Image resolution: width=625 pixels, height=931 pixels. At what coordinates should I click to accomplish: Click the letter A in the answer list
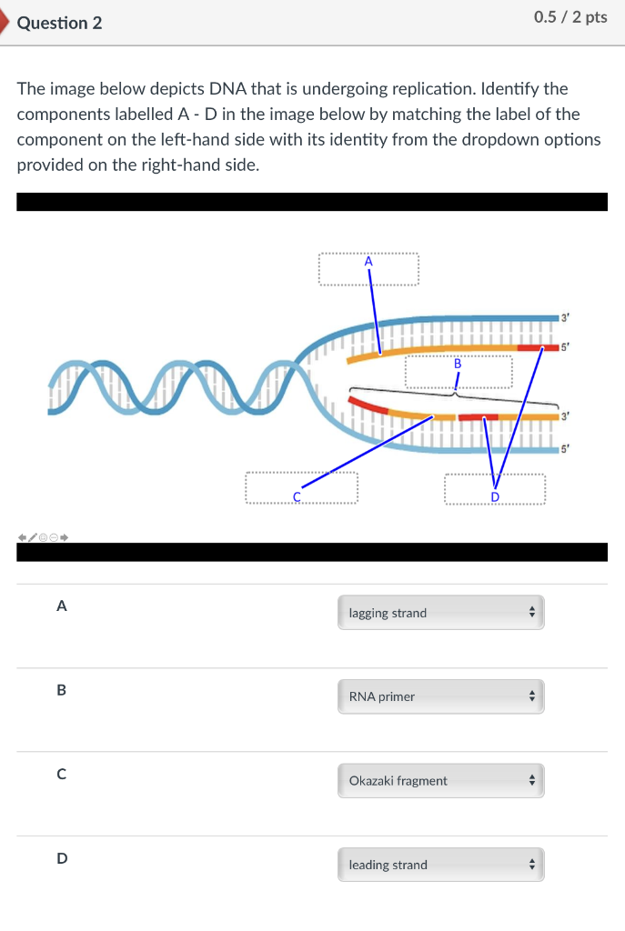click(x=61, y=605)
